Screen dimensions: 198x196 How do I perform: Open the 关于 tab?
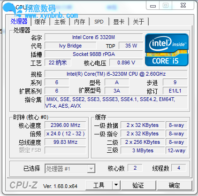pos(138,22)
